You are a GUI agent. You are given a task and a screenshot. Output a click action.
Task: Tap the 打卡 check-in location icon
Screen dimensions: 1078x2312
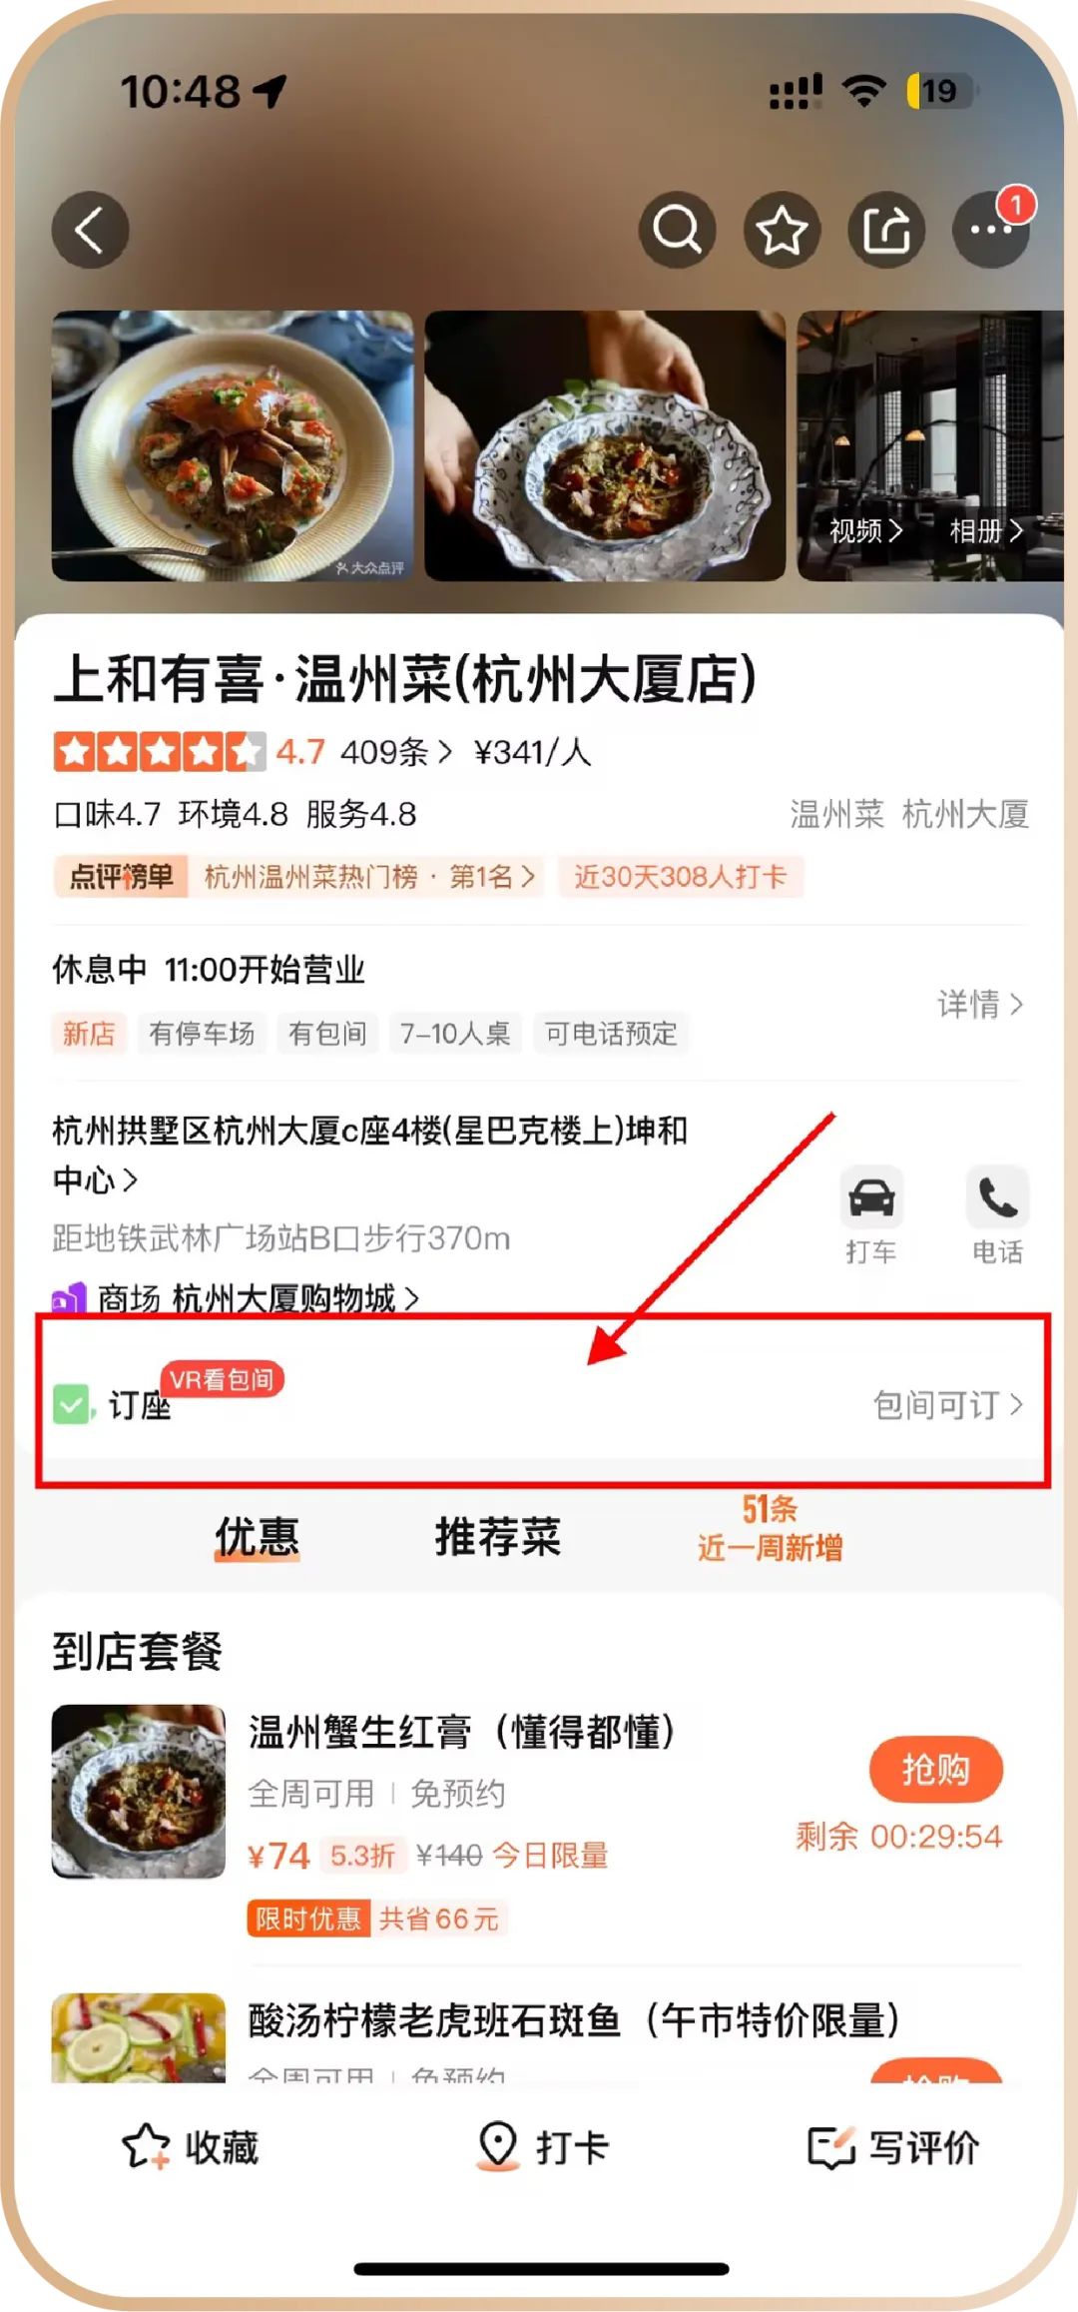(x=498, y=2146)
